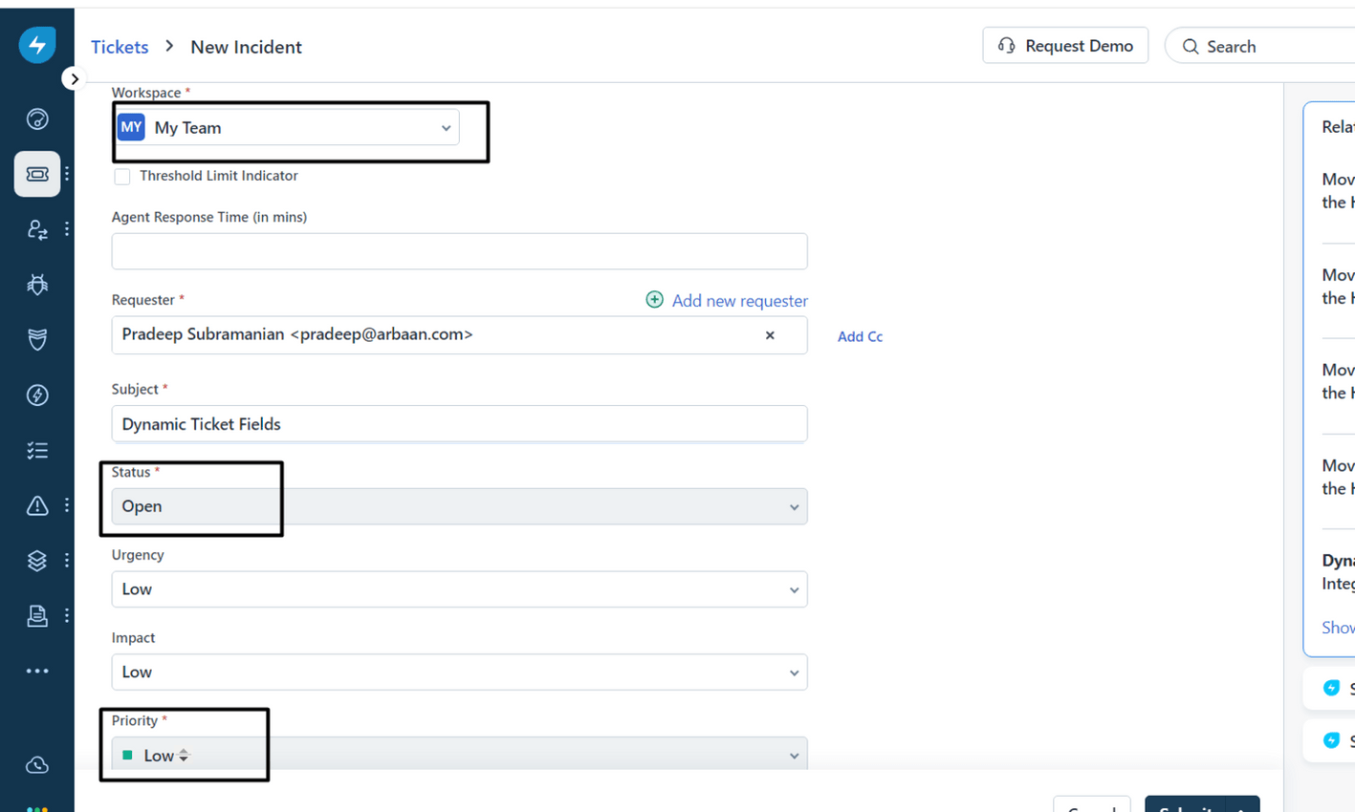The width and height of the screenshot is (1355, 812).
Task: Click inside the Agent Response Time field
Action: click(x=458, y=251)
